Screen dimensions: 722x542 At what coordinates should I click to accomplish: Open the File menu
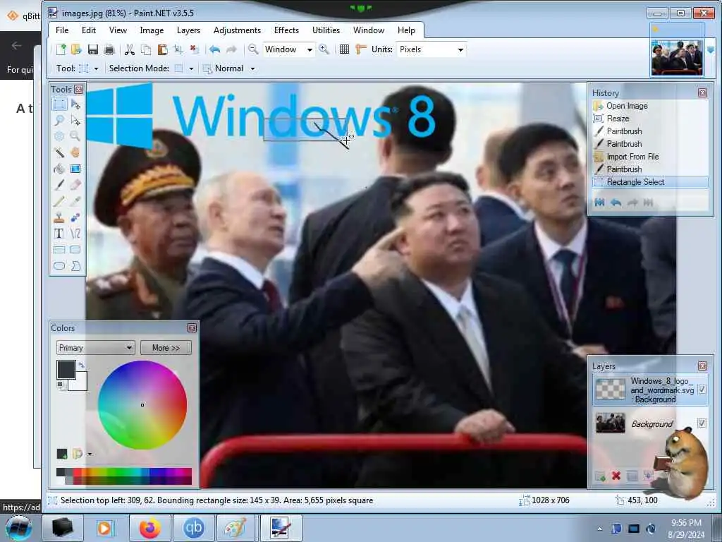point(62,30)
